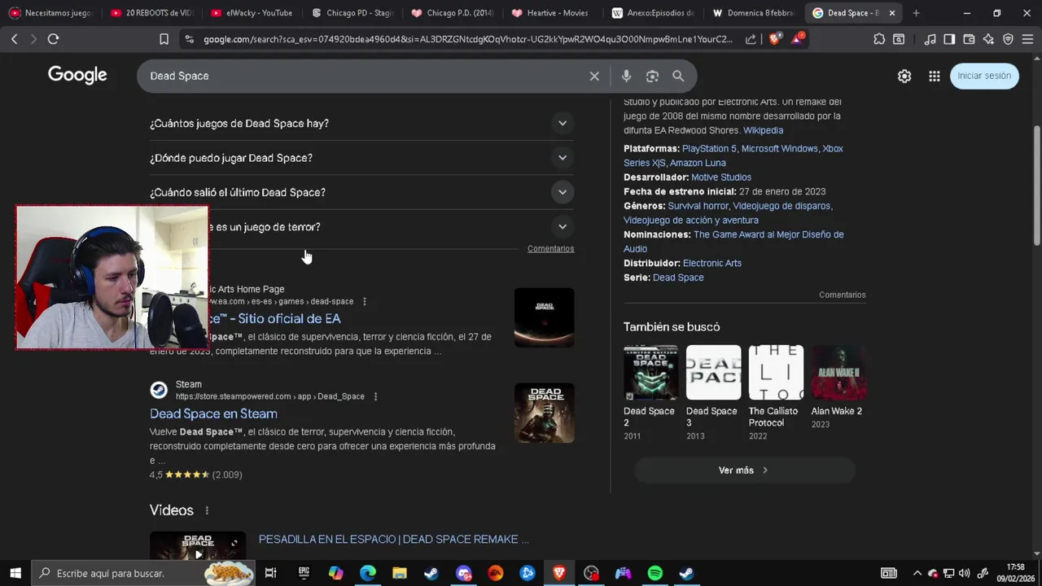The image size is (1042, 586).
Task: Reload the current page
Action: click(x=54, y=39)
